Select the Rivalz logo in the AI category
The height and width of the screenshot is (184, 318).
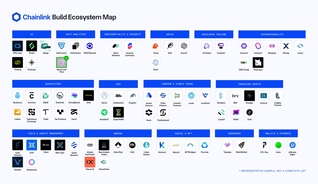[x=32, y=46]
